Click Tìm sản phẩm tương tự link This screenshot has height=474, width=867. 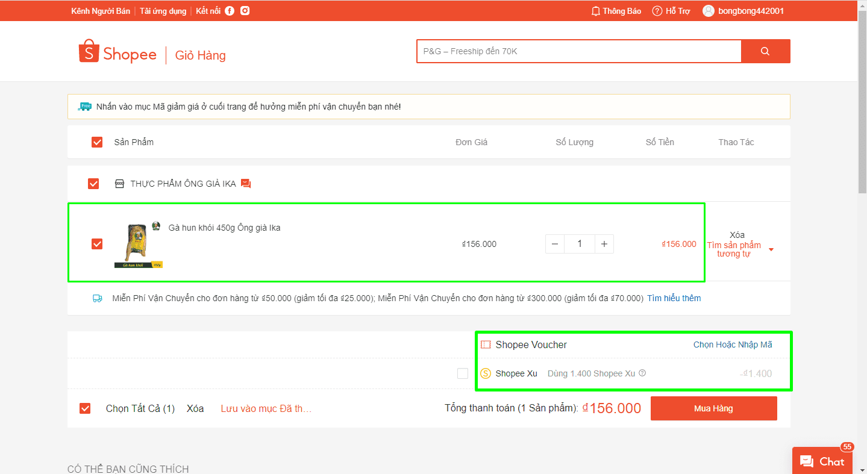click(733, 249)
